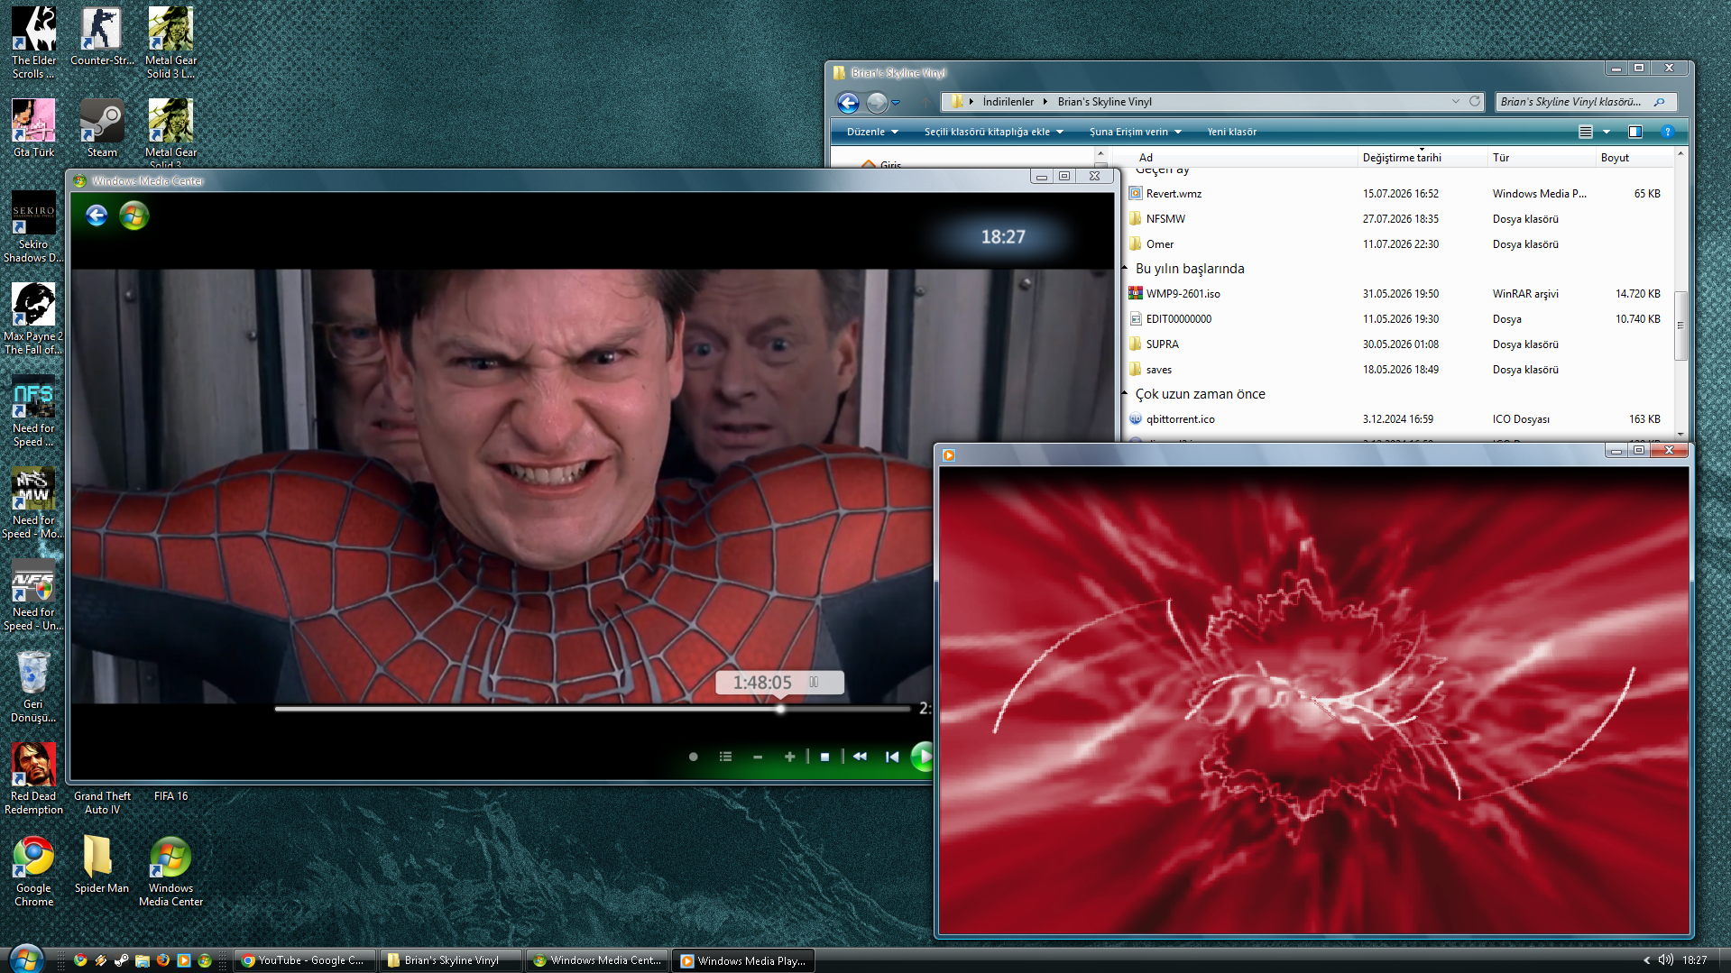Open the Media Center green start button
The height and width of the screenshot is (973, 1731).
click(x=134, y=216)
